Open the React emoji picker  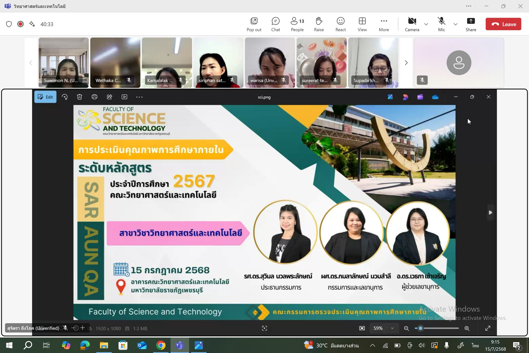(340, 24)
